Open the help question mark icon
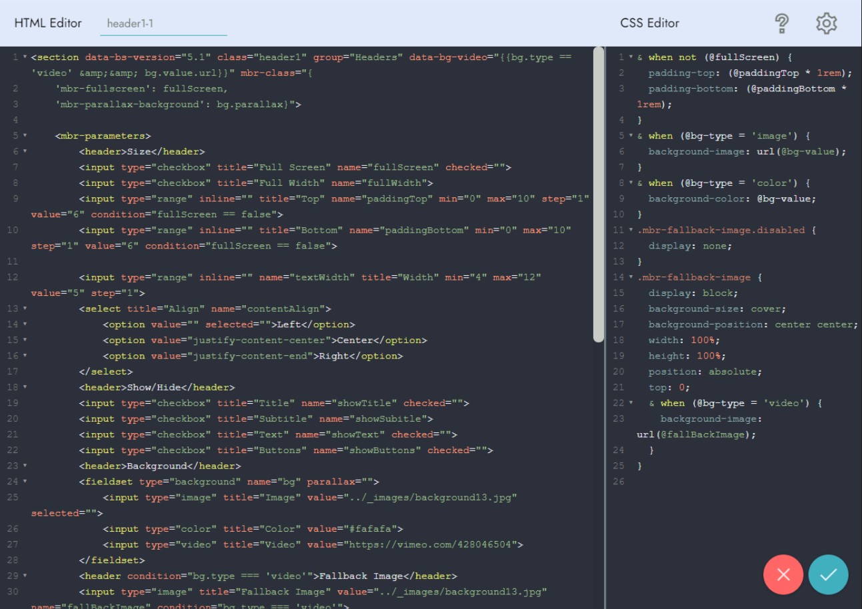Screen dimensions: 862x609 pos(782,23)
